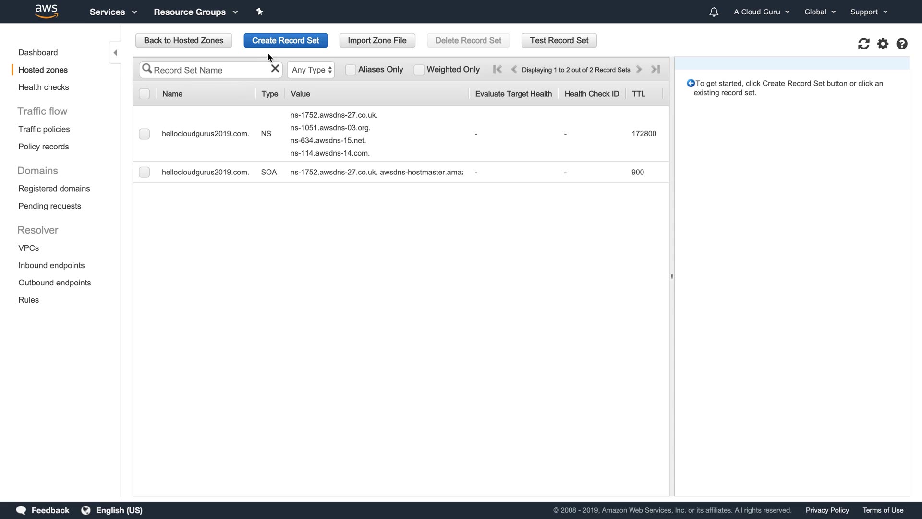This screenshot has height=519, width=922.
Task: Open the settings gear icon
Action: 883,44
